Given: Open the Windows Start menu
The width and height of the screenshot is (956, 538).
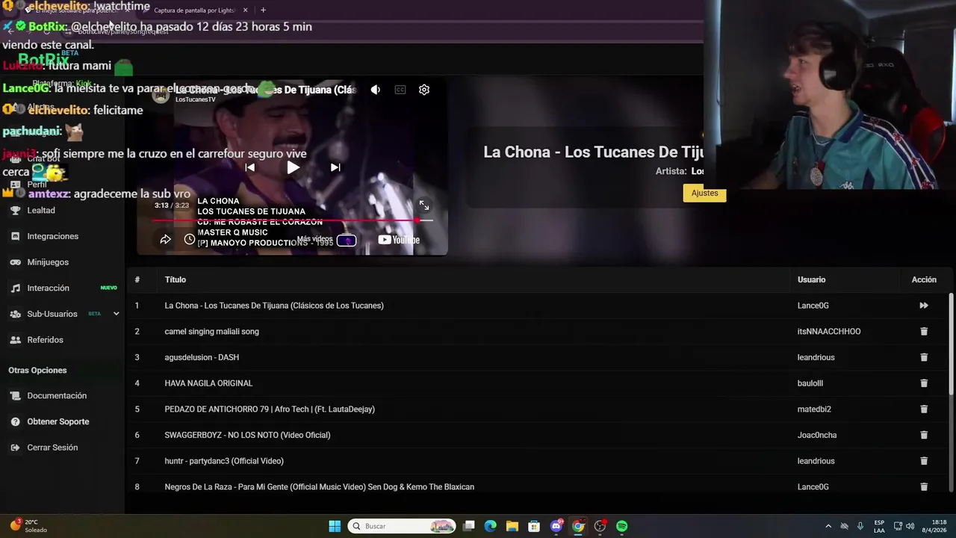Looking at the screenshot, I should point(335,526).
